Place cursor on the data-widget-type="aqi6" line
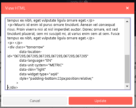Screen dimensions: 136x108 pos(39,74)
